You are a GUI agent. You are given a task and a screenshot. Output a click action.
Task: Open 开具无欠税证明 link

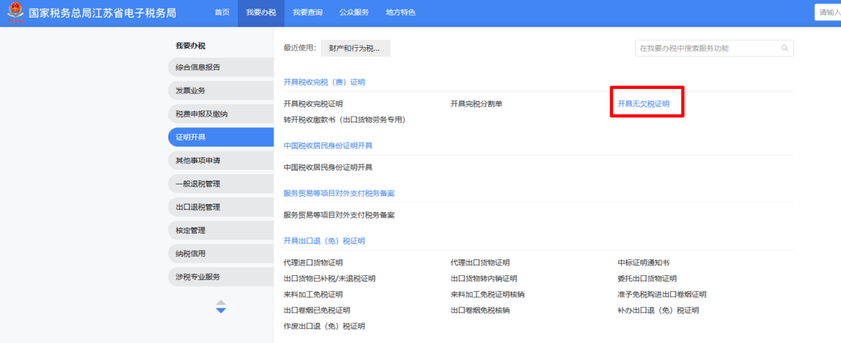tap(644, 104)
